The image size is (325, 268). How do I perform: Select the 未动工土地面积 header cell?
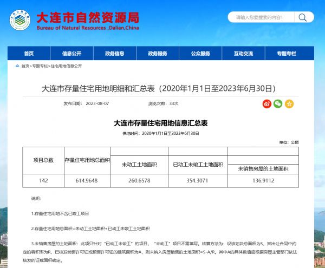(139, 165)
